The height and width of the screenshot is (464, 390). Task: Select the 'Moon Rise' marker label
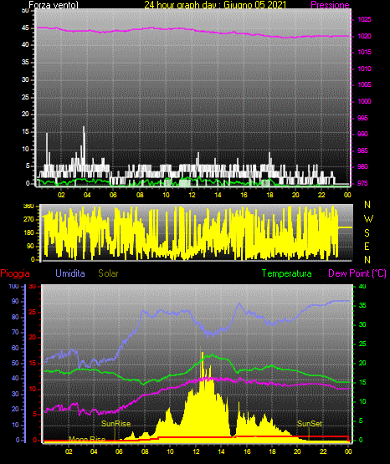(87, 439)
